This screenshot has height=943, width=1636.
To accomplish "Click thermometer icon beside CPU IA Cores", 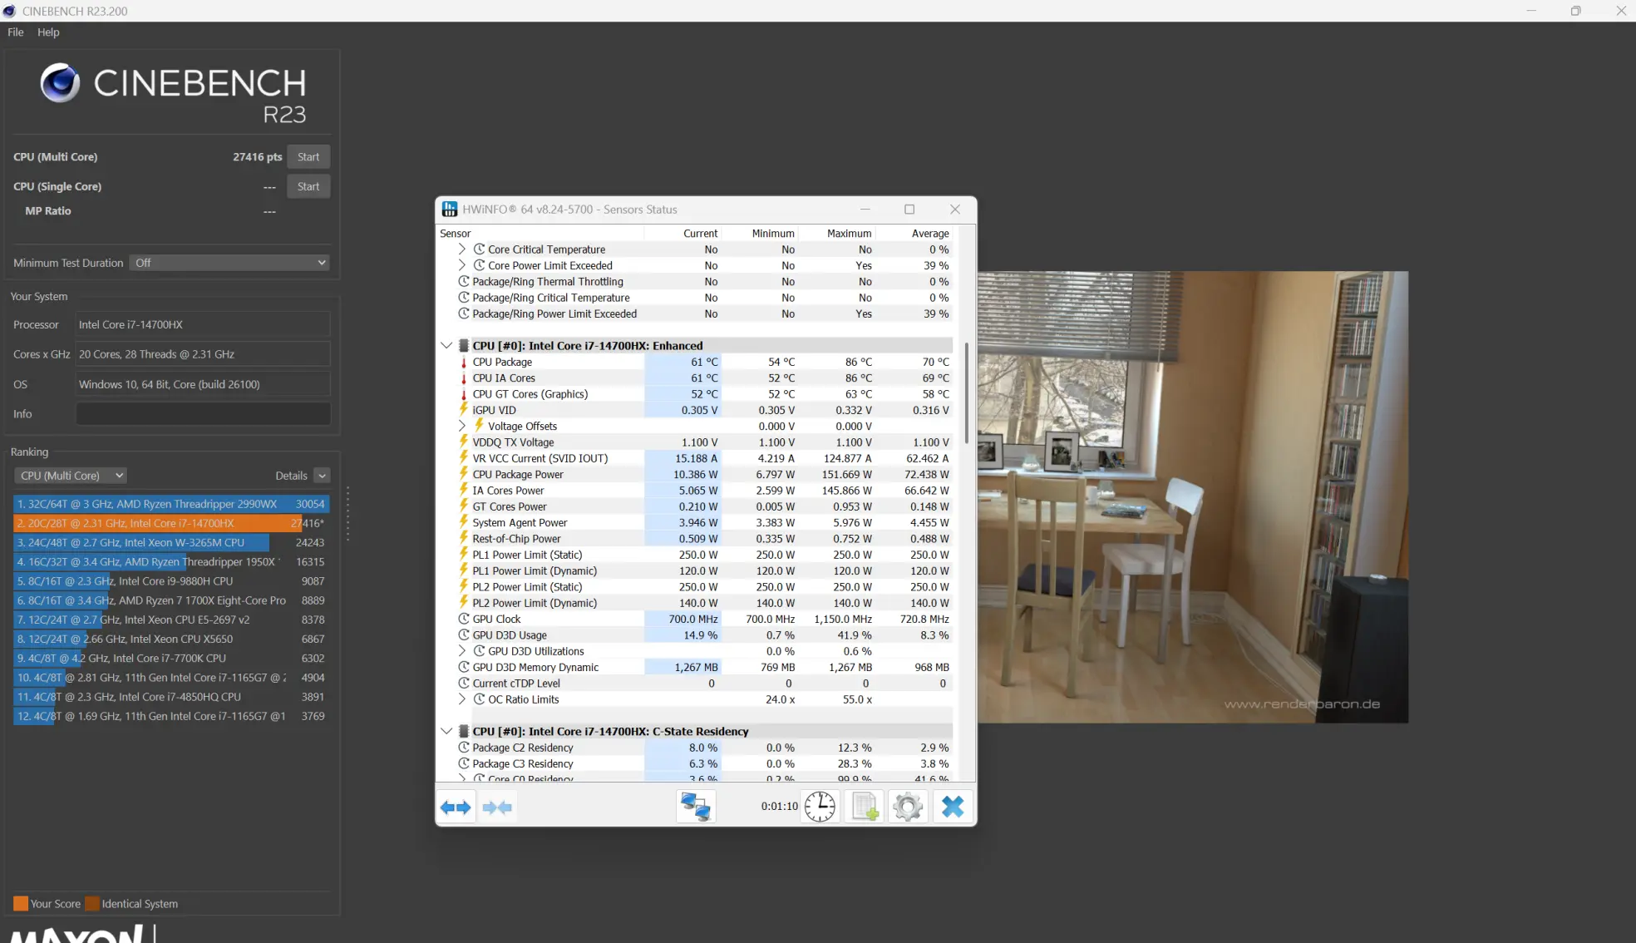I will tap(464, 378).
